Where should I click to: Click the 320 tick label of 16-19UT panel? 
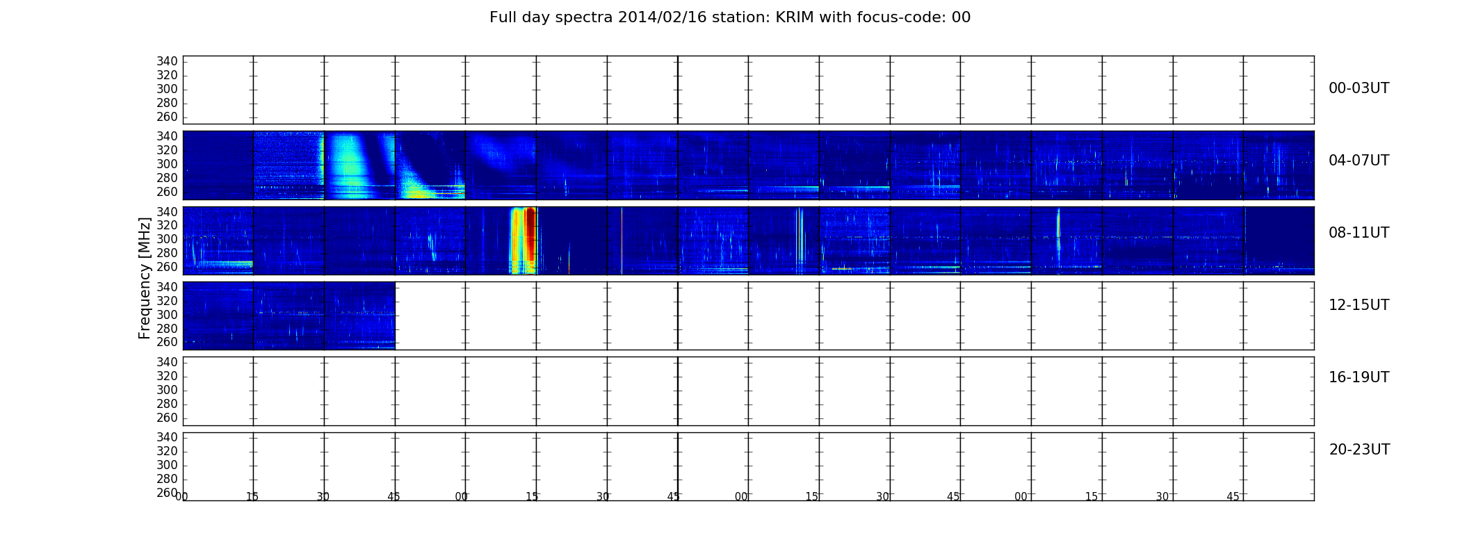167,376
